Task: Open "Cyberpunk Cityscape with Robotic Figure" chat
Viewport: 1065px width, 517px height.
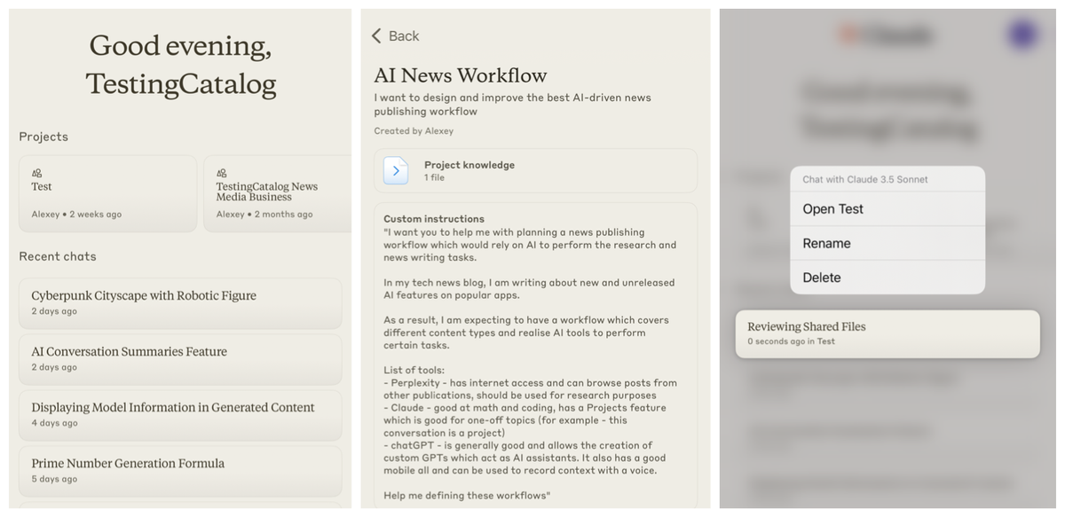Action: pyautogui.click(x=180, y=302)
